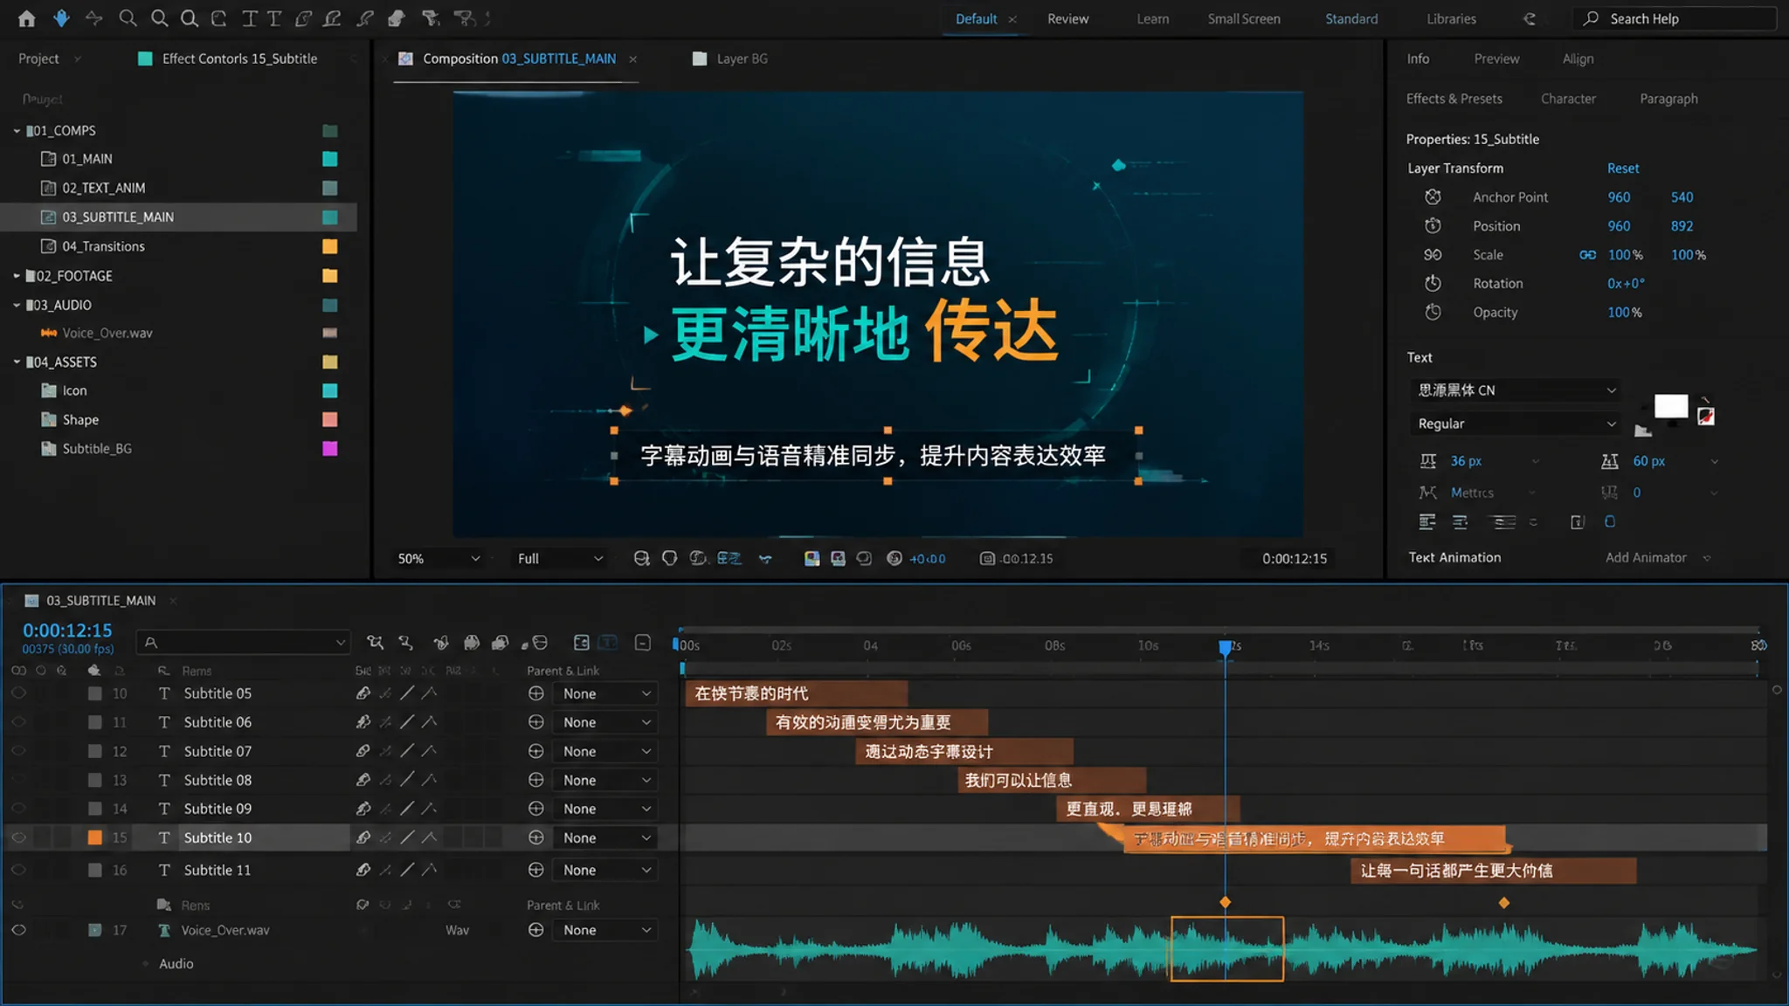Click the orange label of Subtitle 10
This screenshot has height=1006, width=1789.
click(x=95, y=837)
